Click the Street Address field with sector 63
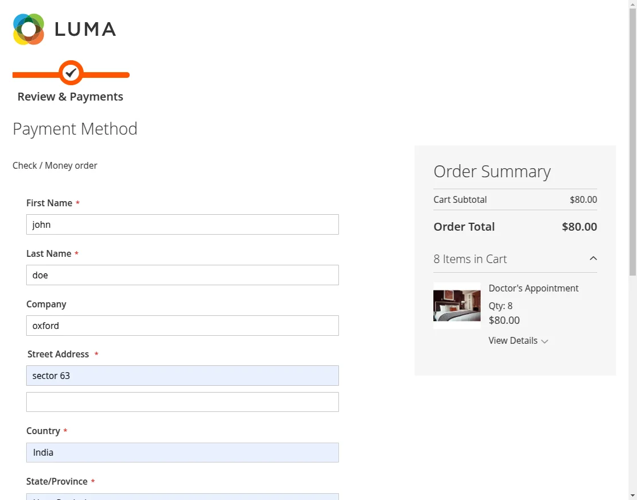Screen dimensions: 637x500 182,376
